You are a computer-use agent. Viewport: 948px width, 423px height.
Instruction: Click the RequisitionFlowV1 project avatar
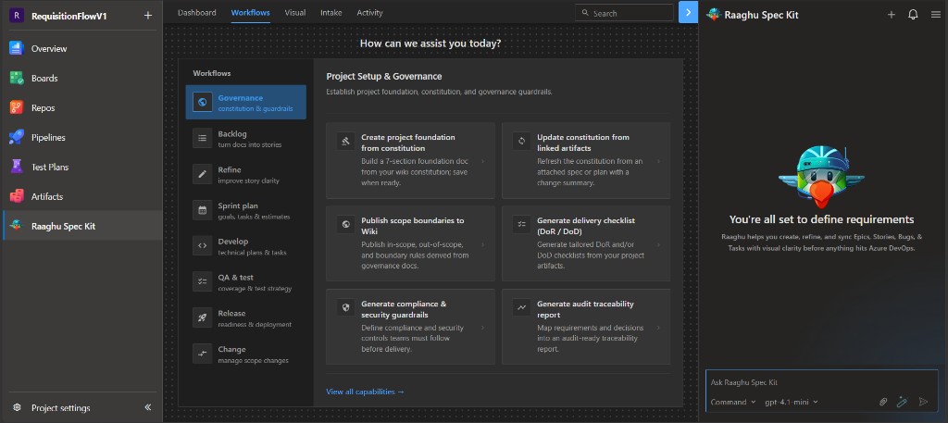point(17,16)
